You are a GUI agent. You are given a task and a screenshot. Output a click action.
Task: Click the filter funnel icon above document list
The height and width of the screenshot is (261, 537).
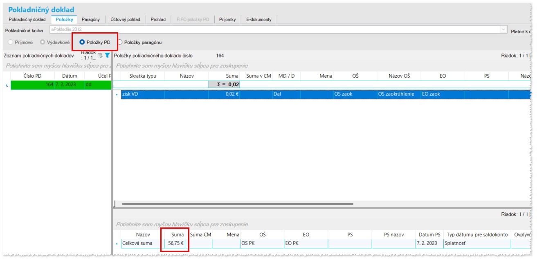[107, 56]
